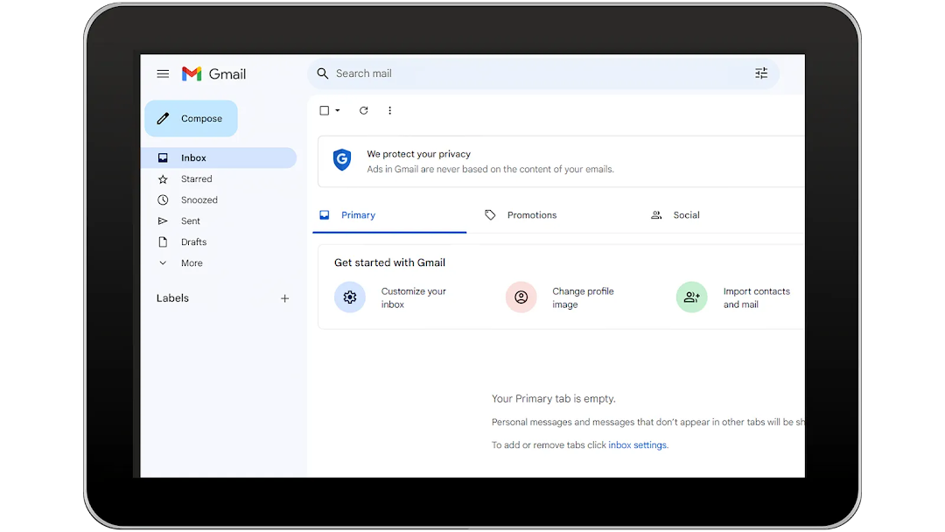The width and height of the screenshot is (945, 532).
Task: Tick the select-all checkbox
Action: coord(325,110)
